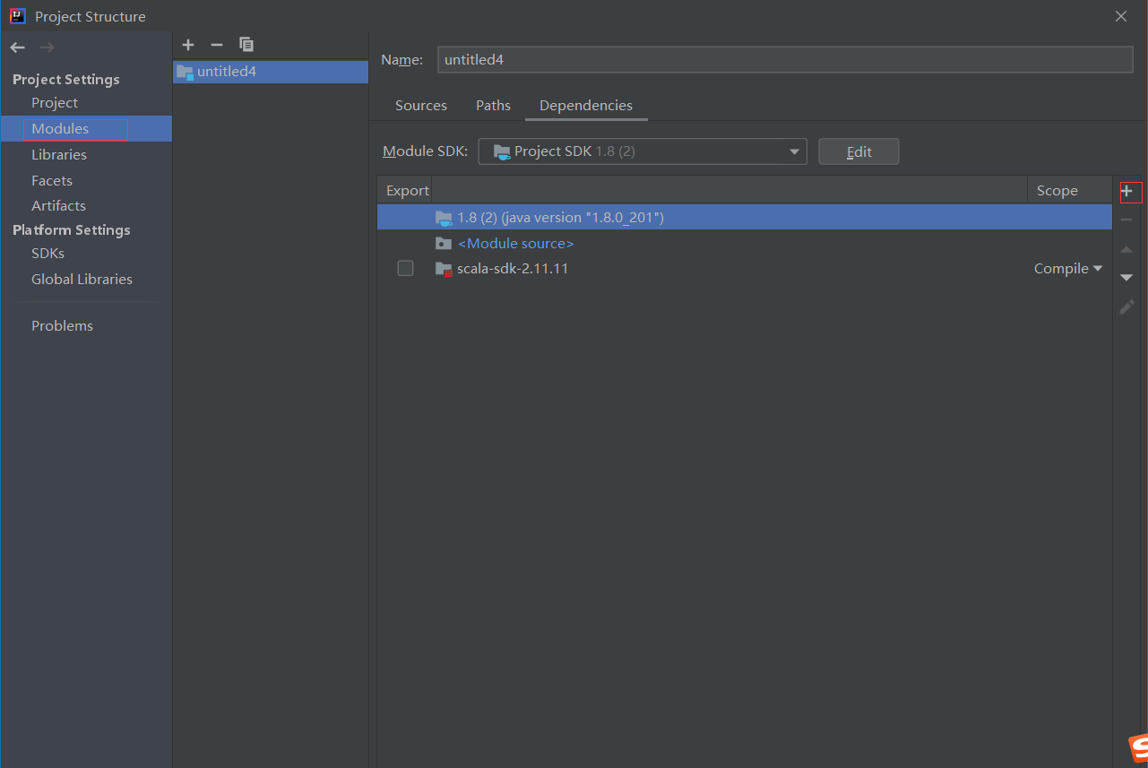Open Facets settings
The width and height of the screenshot is (1148, 768).
52,181
